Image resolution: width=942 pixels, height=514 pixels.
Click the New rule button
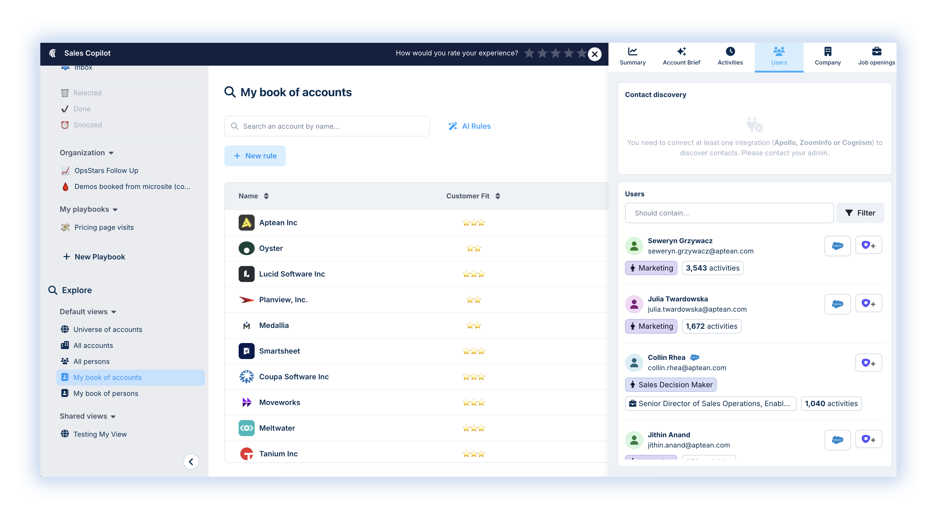tap(255, 156)
